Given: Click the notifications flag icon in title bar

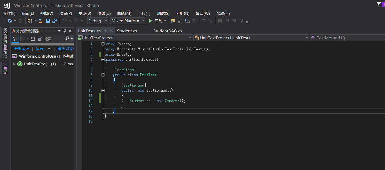Looking at the screenshot, I should [379, 4].
